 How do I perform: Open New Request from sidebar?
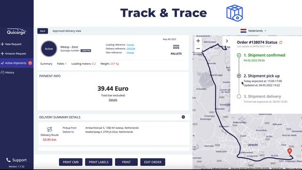click(11, 44)
